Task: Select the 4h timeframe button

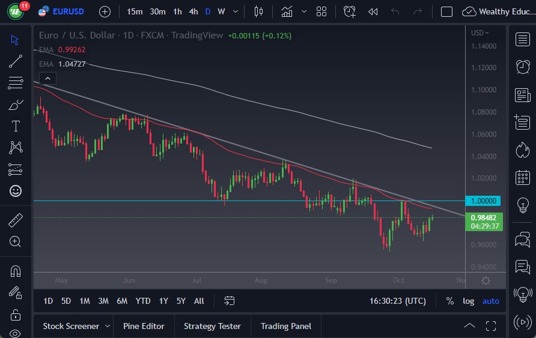Action: (x=193, y=11)
